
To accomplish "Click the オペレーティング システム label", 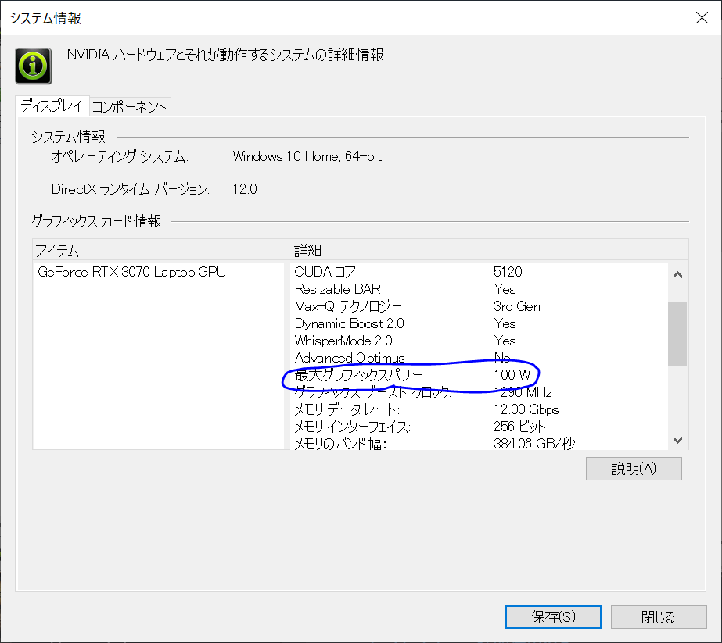I will click(x=120, y=156).
